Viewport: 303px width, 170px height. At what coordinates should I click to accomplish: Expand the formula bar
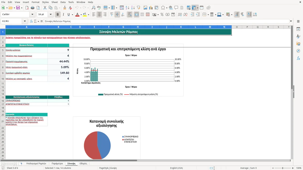click(x=291, y=21)
